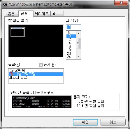
Task: Cancel with the 취소 button
Action: click(x=113, y=122)
